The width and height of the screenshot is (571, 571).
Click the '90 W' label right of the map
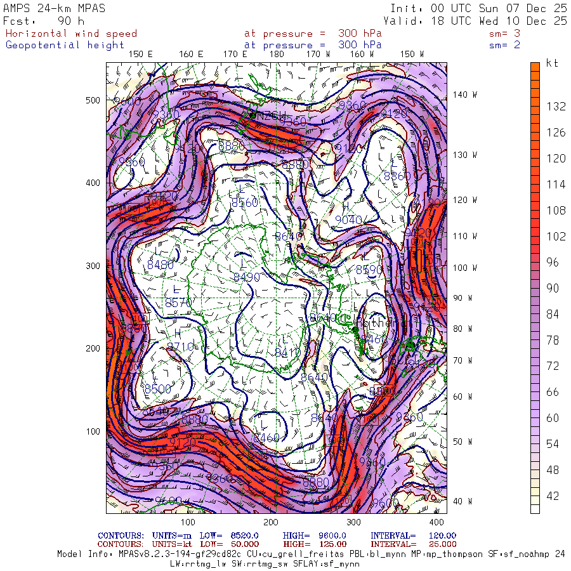463,298
